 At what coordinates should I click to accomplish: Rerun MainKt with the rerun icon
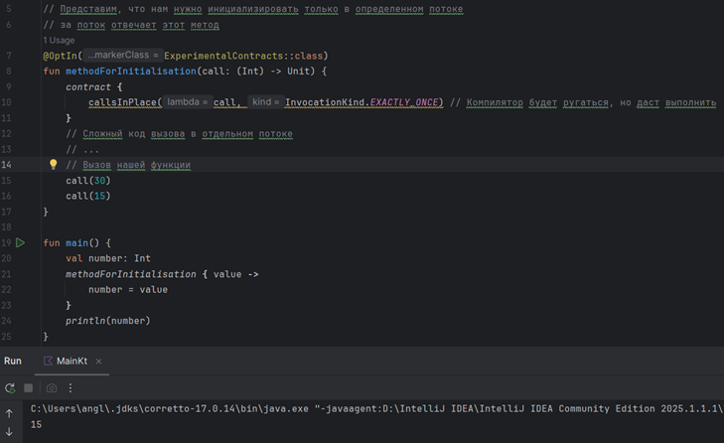tap(10, 388)
